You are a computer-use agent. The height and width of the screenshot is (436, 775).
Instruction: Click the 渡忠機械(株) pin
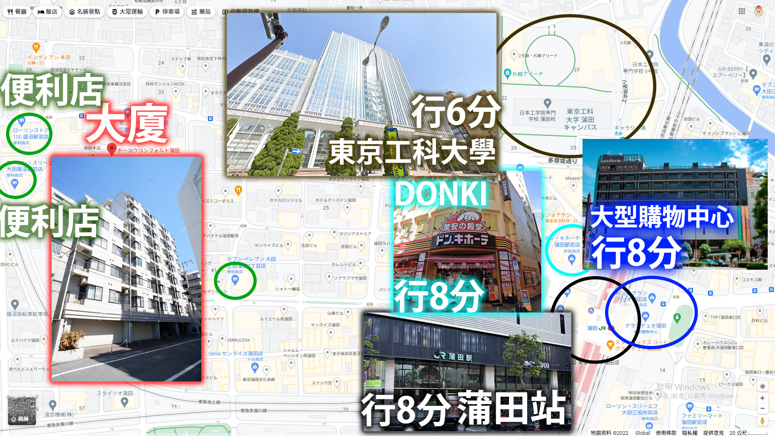tap(52, 405)
